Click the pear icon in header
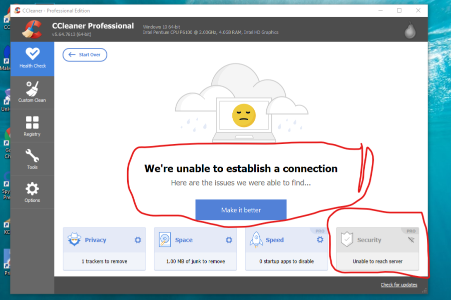 pos(410,30)
